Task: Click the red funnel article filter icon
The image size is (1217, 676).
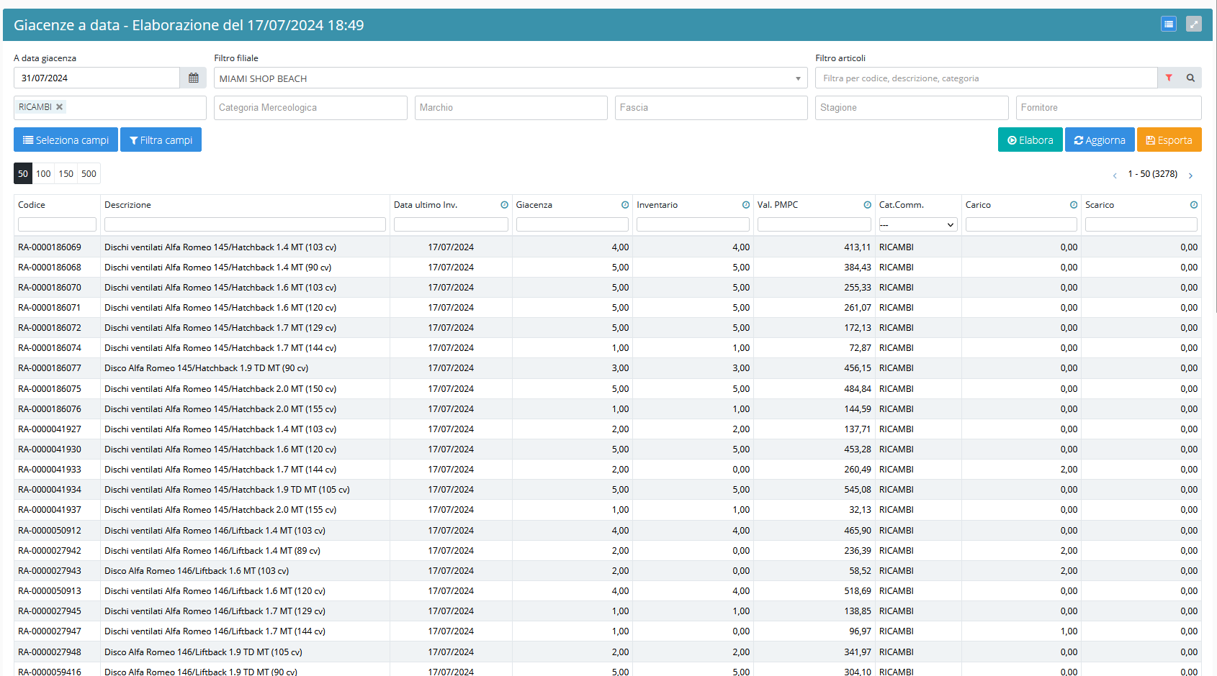Action: pyautogui.click(x=1169, y=78)
